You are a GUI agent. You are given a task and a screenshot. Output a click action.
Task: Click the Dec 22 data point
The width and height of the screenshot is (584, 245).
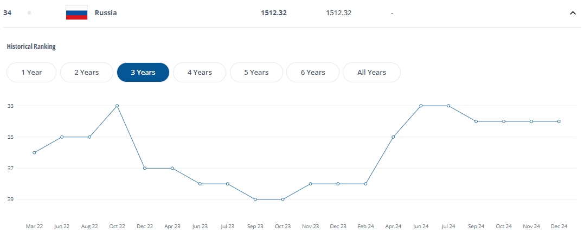pyautogui.click(x=145, y=168)
